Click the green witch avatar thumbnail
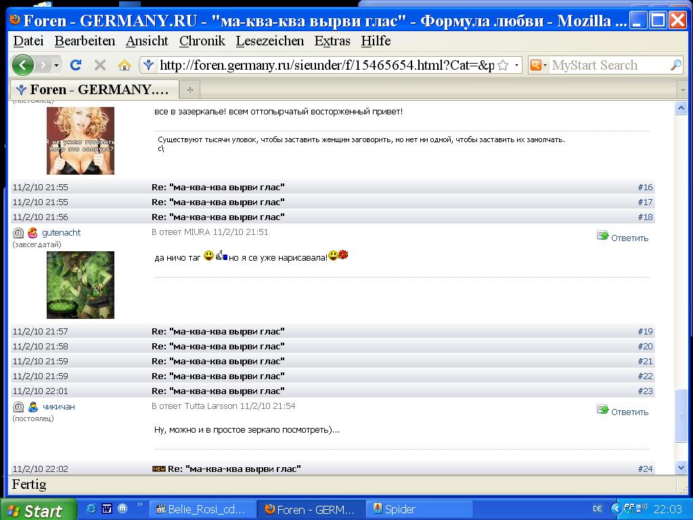Screen dimensions: 693x520 click(x=80, y=285)
